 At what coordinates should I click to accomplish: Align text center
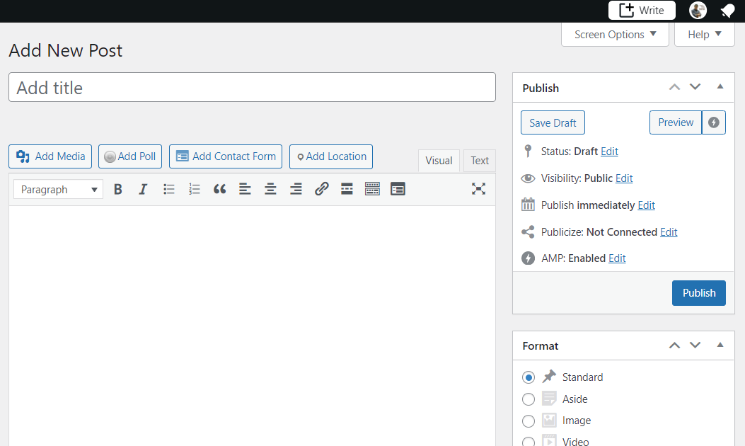(x=270, y=188)
